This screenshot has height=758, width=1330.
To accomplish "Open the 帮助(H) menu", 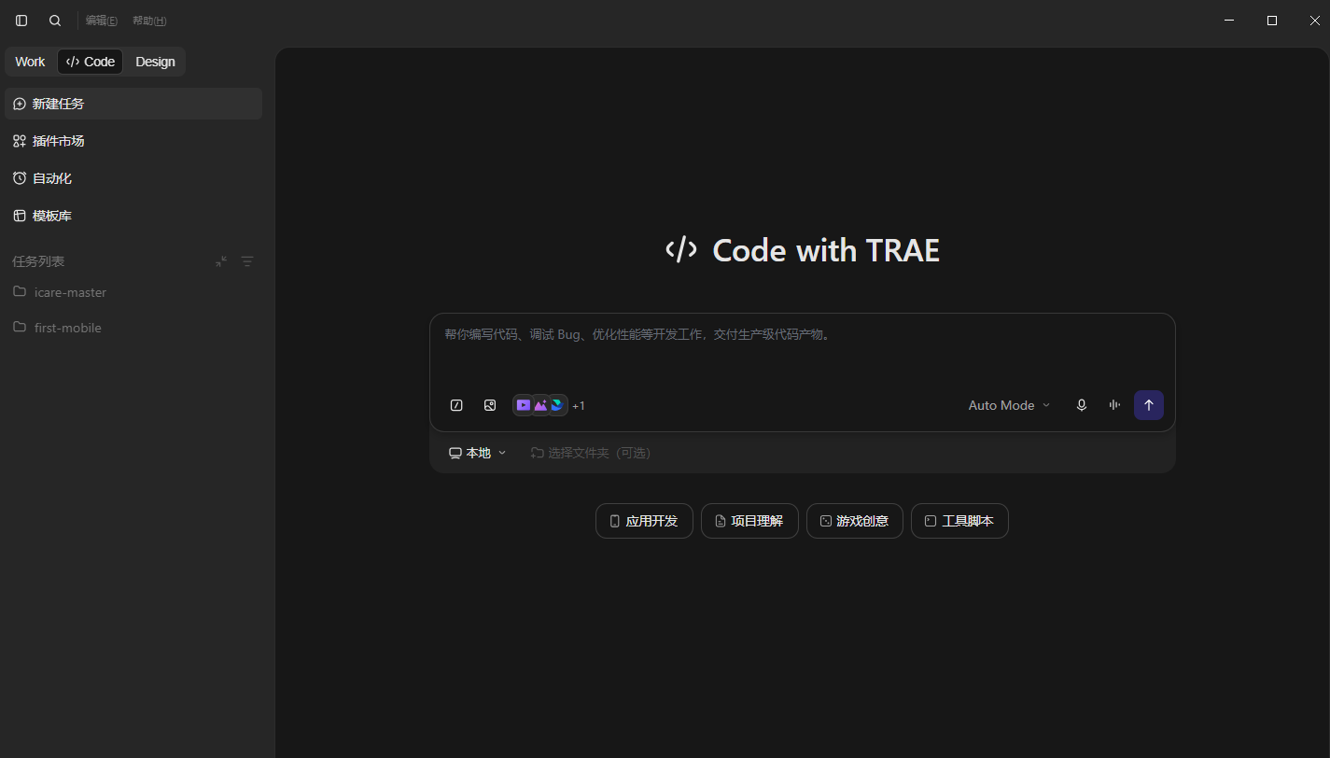I will coord(149,21).
